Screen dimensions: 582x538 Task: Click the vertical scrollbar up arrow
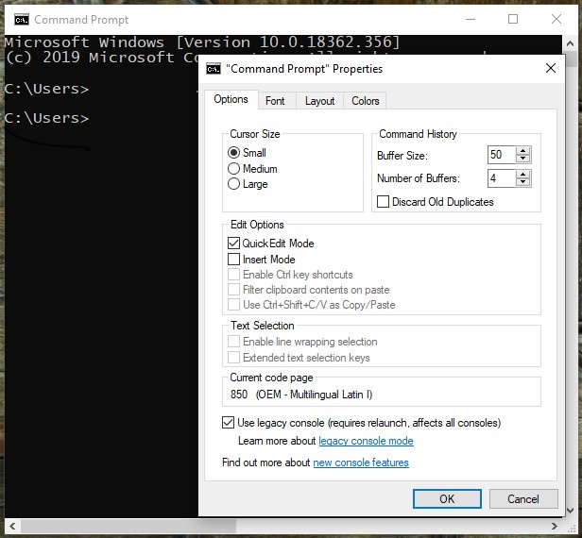pos(570,43)
